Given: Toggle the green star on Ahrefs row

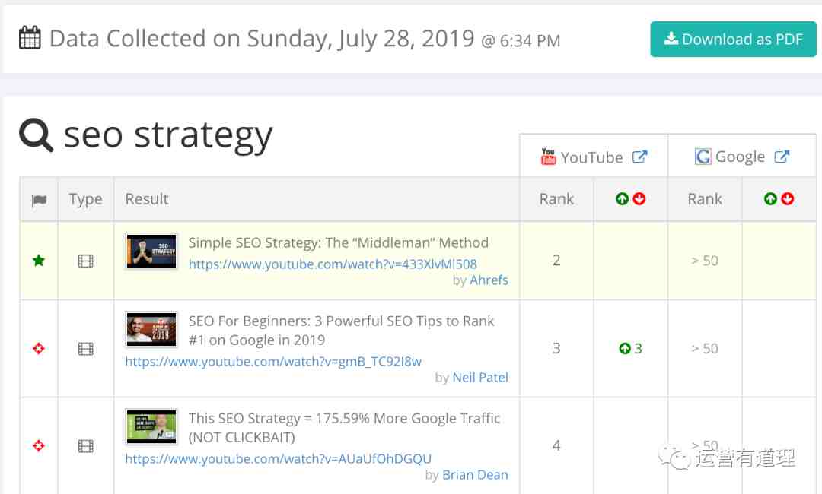Looking at the screenshot, I should 38,260.
